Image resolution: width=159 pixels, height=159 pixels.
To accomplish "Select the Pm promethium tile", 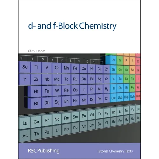I will pyautogui.click(x=66, y=118).
